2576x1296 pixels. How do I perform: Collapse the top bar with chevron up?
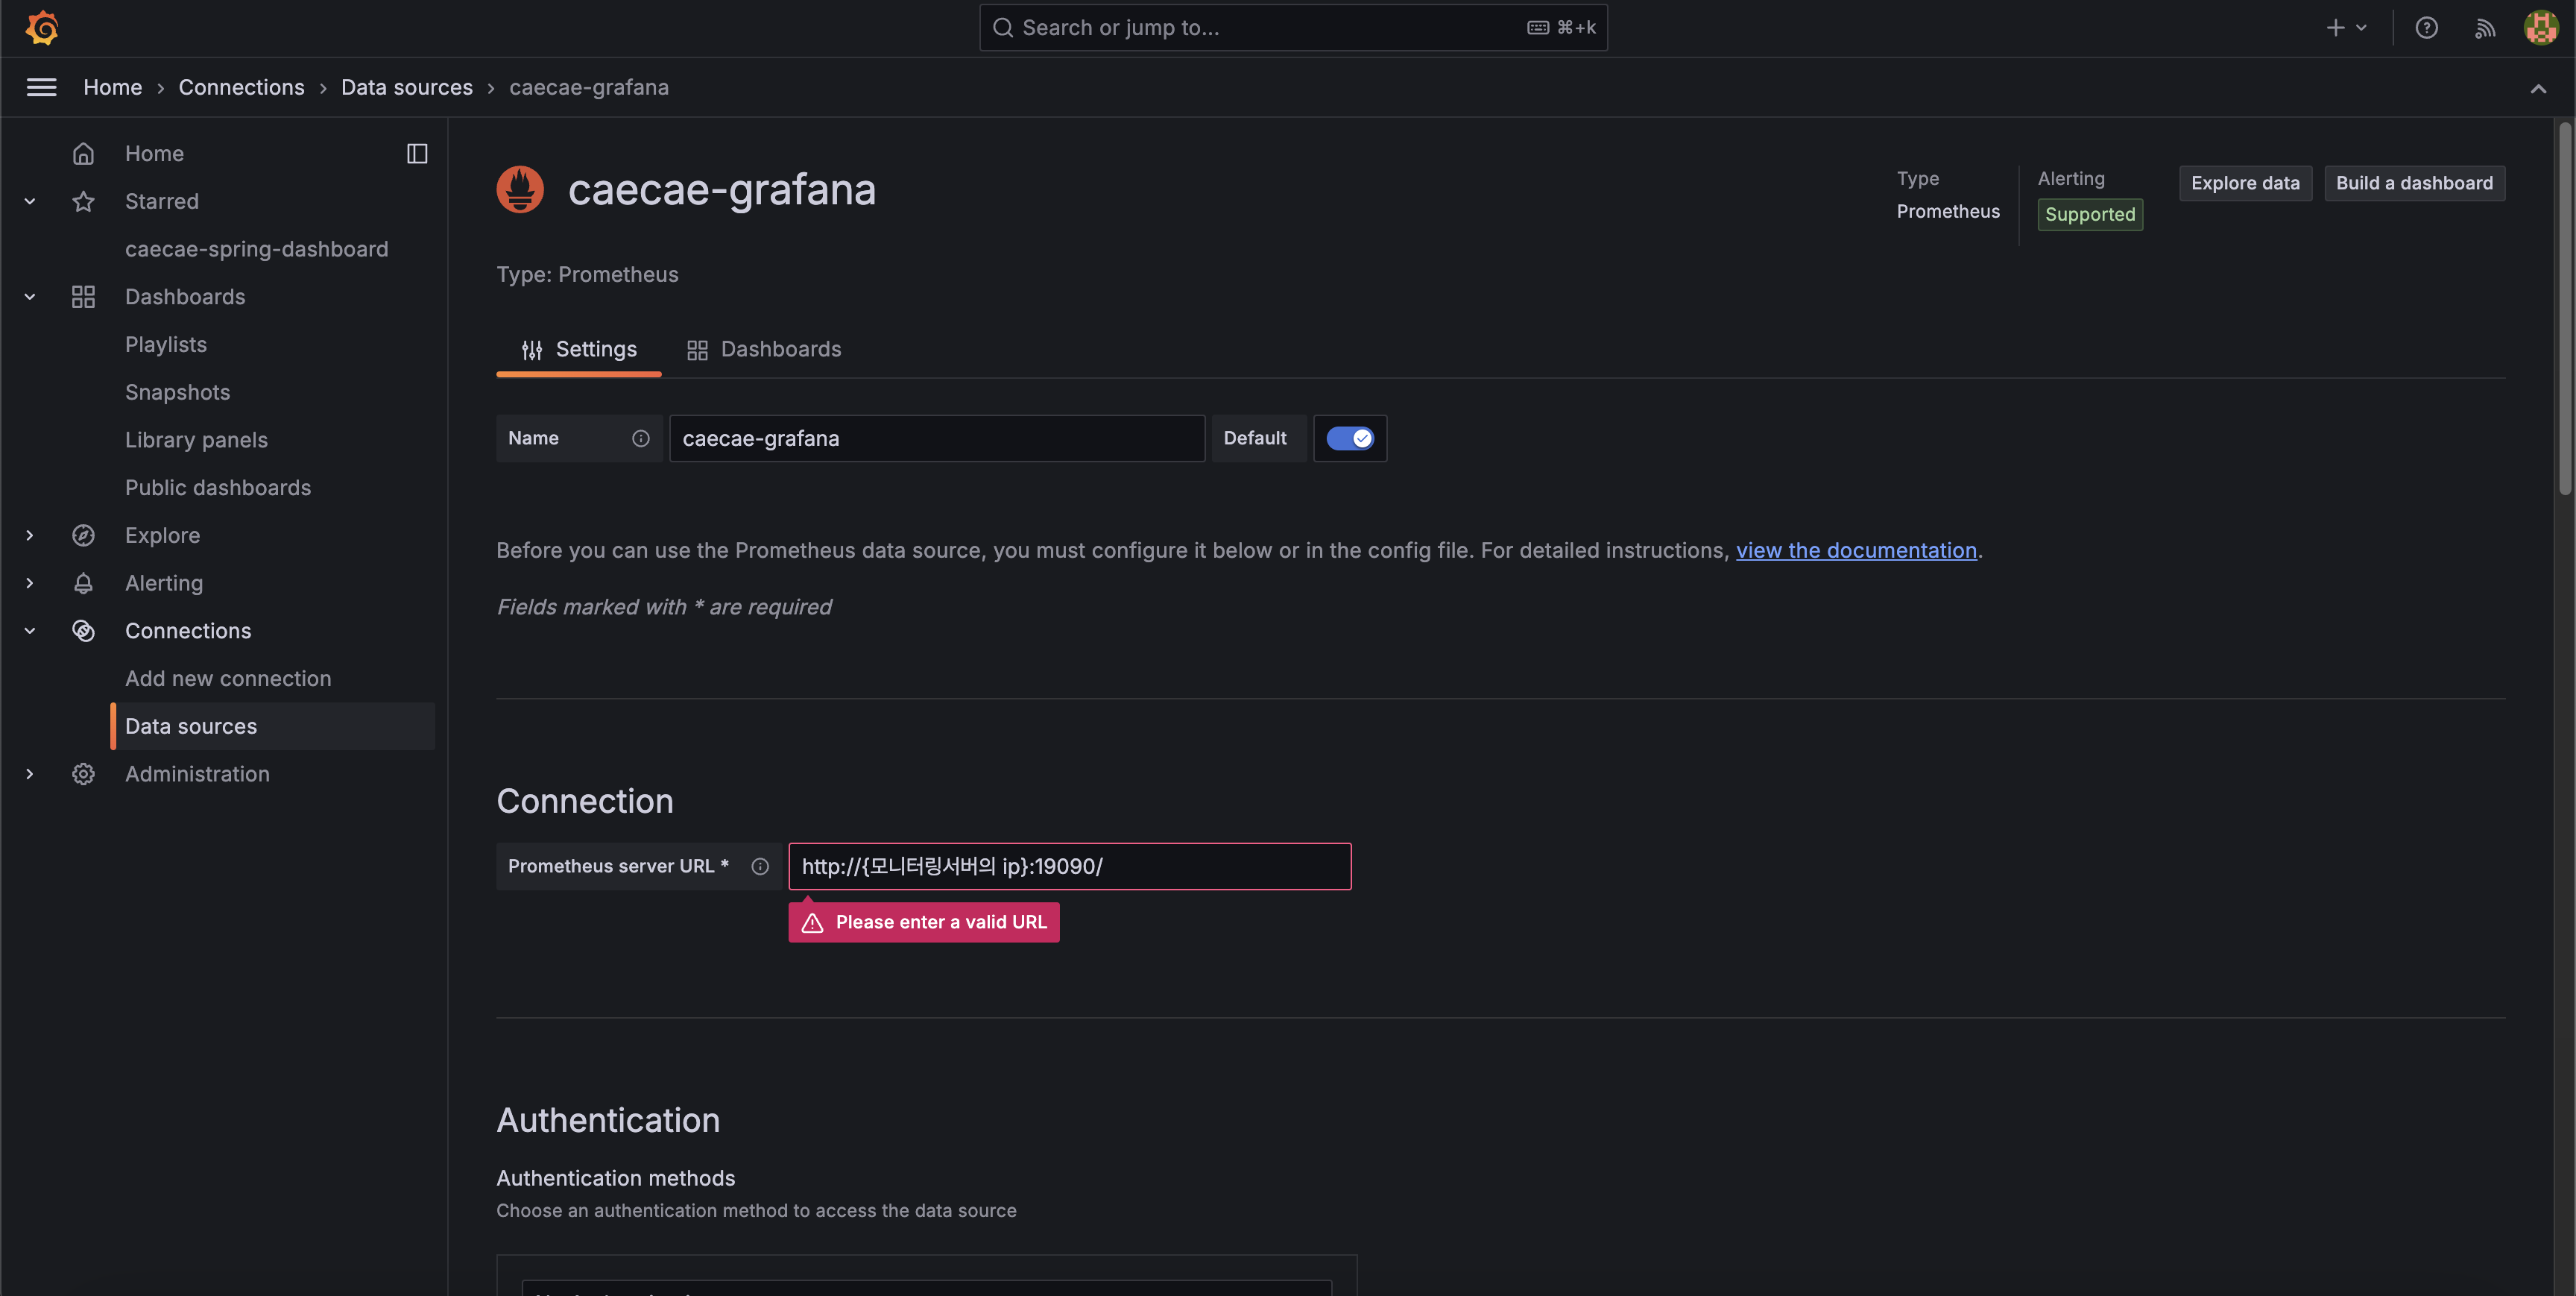pyautogui.click(x=2538, y=88)
